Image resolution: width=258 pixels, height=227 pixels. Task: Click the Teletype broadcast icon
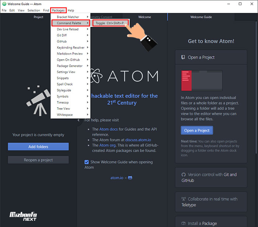tap(184, 199)
